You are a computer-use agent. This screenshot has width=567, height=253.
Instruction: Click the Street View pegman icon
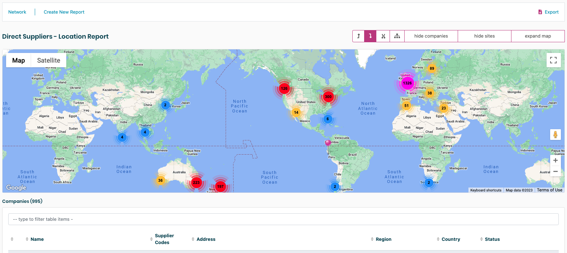(555, 135)
